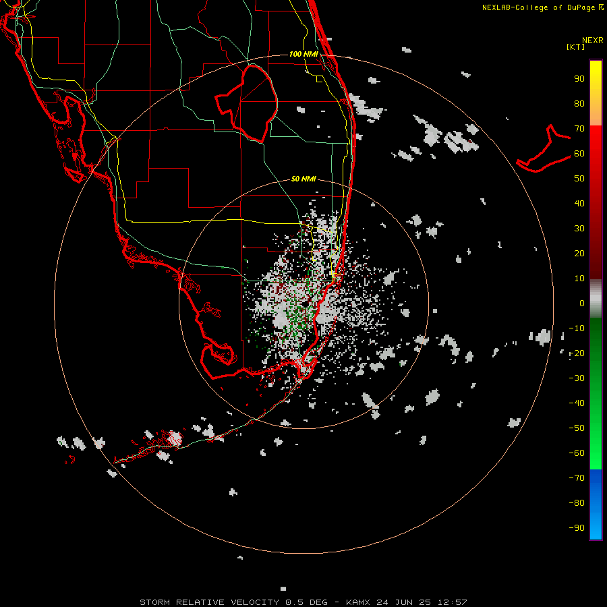Click the 0.5 DEG elevation text in caption
This screenshot has width=607, height=607.
tap(307, 602)
